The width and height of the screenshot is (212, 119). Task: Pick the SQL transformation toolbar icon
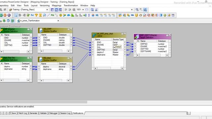tap(132, 15)
